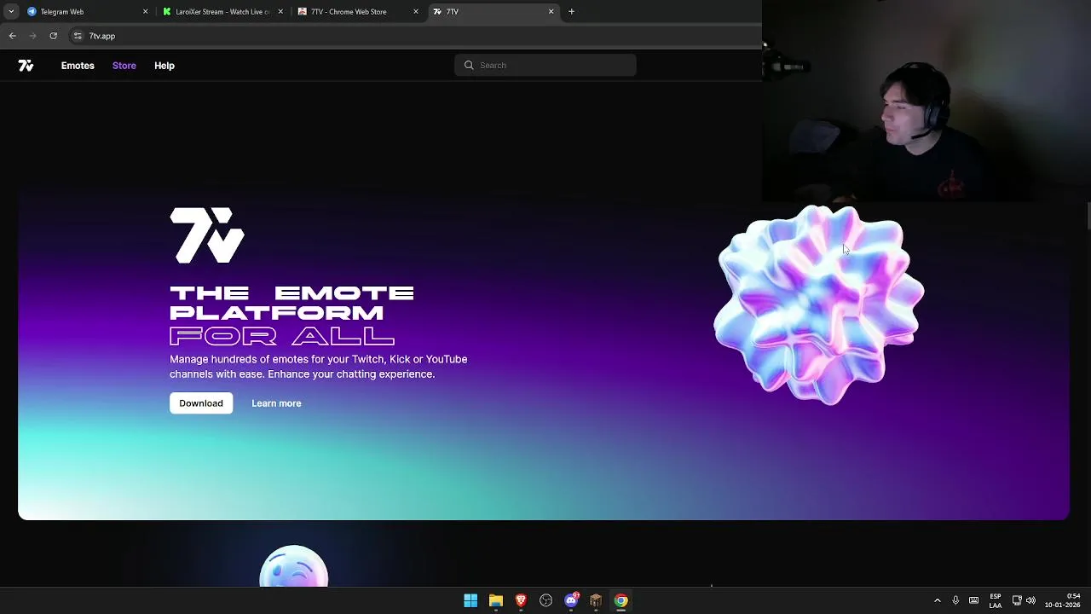Open Discord from taskbar
The height and width of the screenshot is (614, 1091).
click(571, 600)
